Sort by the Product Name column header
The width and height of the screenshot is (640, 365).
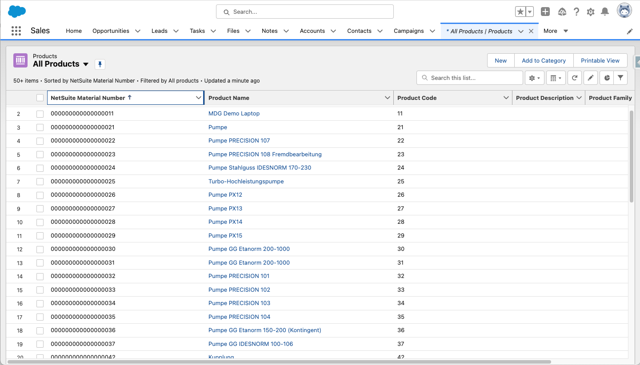229,98
